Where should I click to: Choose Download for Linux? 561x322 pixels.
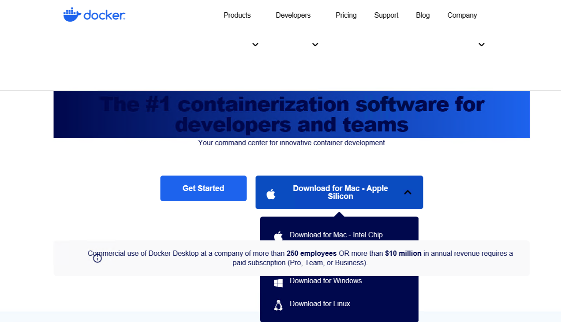tap(320, 303)
